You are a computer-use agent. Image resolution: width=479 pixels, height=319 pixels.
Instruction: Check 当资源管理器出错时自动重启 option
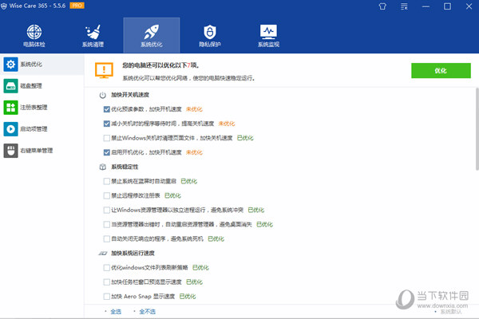(107, 225)
